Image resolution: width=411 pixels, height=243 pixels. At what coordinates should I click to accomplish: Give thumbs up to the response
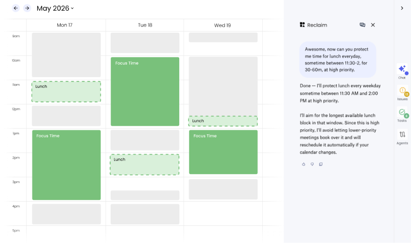(304, 164)
